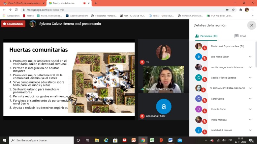The width and height of the screenshot is (257, 144).
Task: Select Sylvana Galvez Herrera's video tile
Action: (164, 79)
